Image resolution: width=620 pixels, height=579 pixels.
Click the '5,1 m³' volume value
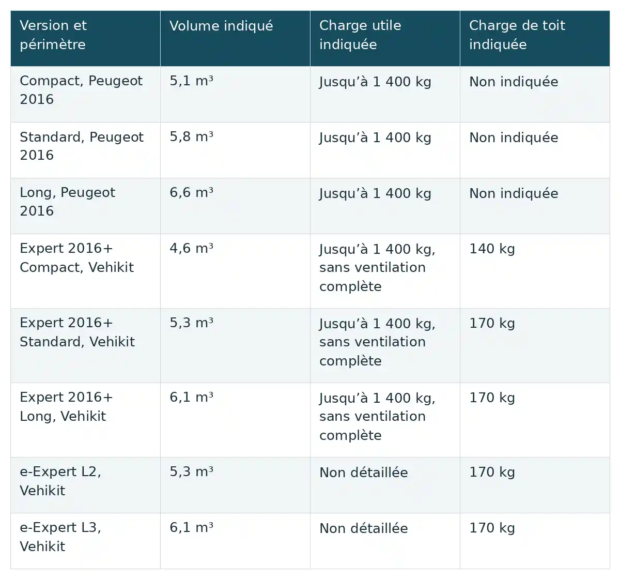click(191, 81)
